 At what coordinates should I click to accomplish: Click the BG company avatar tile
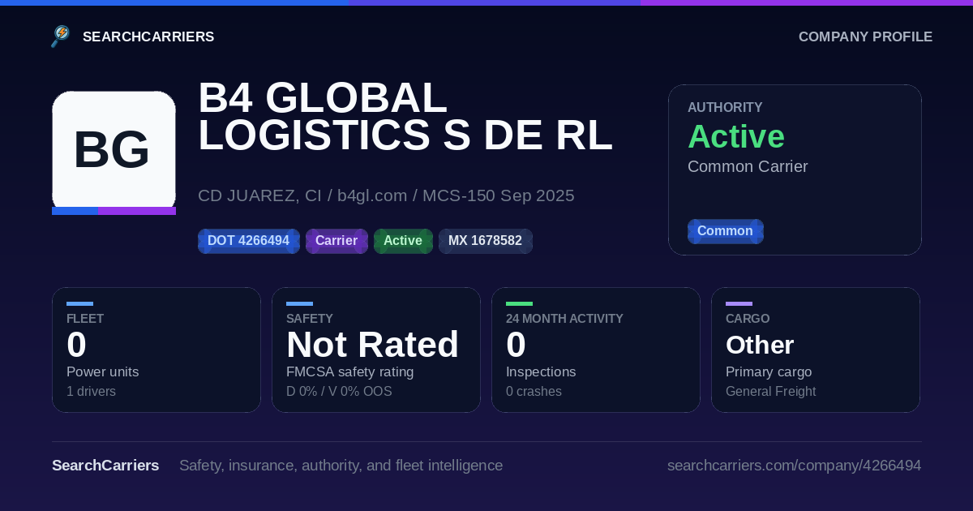pyautogui.click(x=114, y=152)
